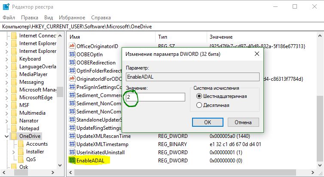
Task: Open the Правка menu
Action: (30, 18)
